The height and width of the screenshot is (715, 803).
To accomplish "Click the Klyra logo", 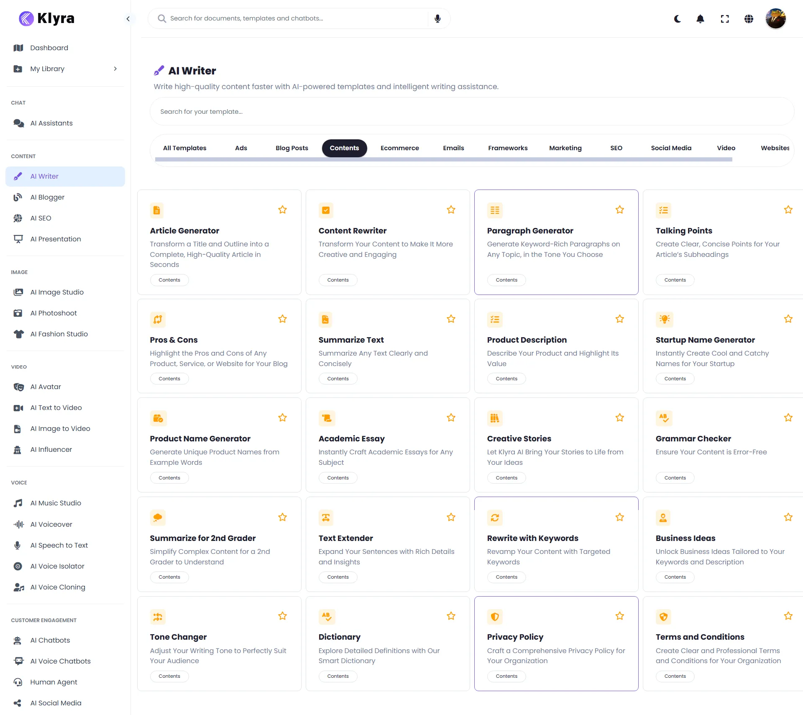I will click(47, 18).
